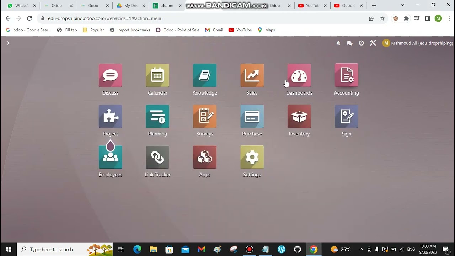Click the address bar URL
The width and height of the screenshot is (455, 256).
click(x=105, y=18)
